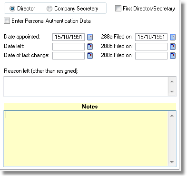Click the Date of last change field
Viewport: 187px width, 177px height.
coord(69,56)
